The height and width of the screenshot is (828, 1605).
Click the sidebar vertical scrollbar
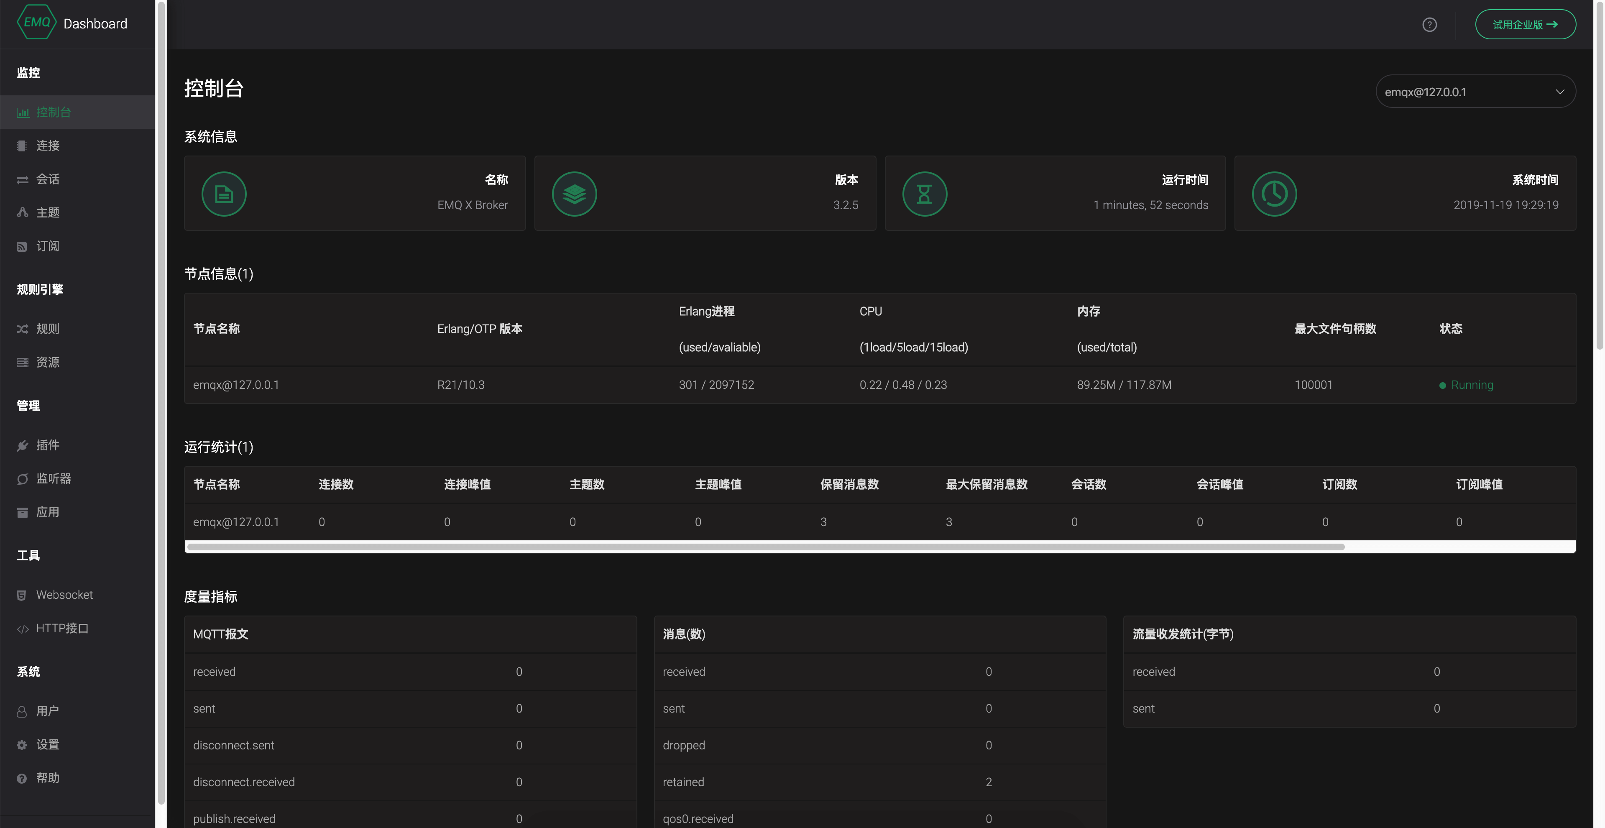(161, 402)
